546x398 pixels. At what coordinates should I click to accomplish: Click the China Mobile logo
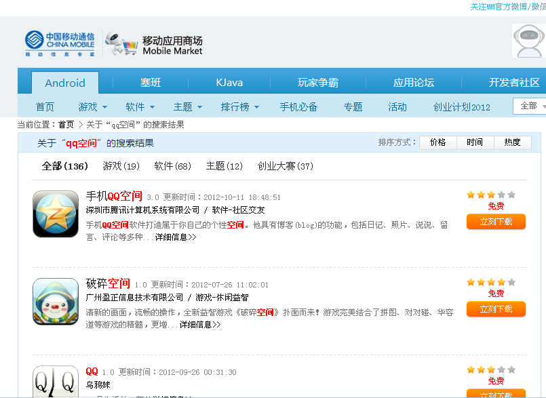coord(60,43)
